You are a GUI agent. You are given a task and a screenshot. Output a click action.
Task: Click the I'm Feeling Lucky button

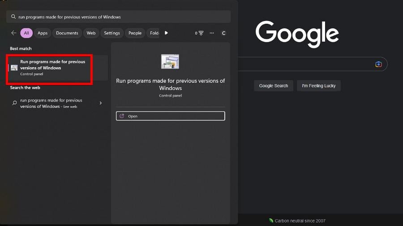[x=319, y=86]
